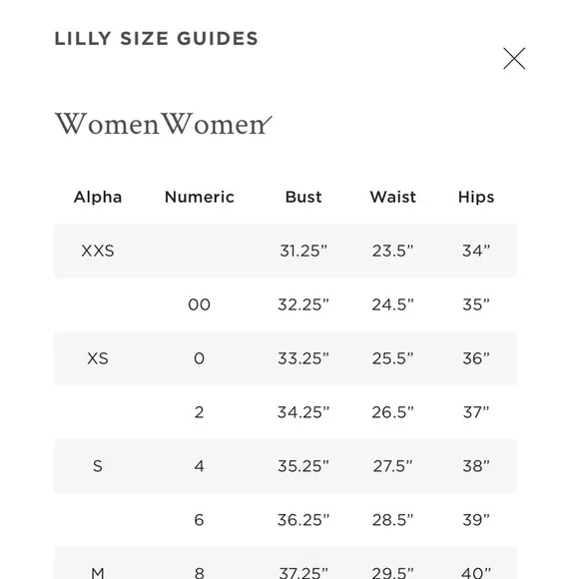Click the 25.5" waist measurement
The width and height of the screenshot is (579, 579).
pyautogui.click(x=393, y=358)
